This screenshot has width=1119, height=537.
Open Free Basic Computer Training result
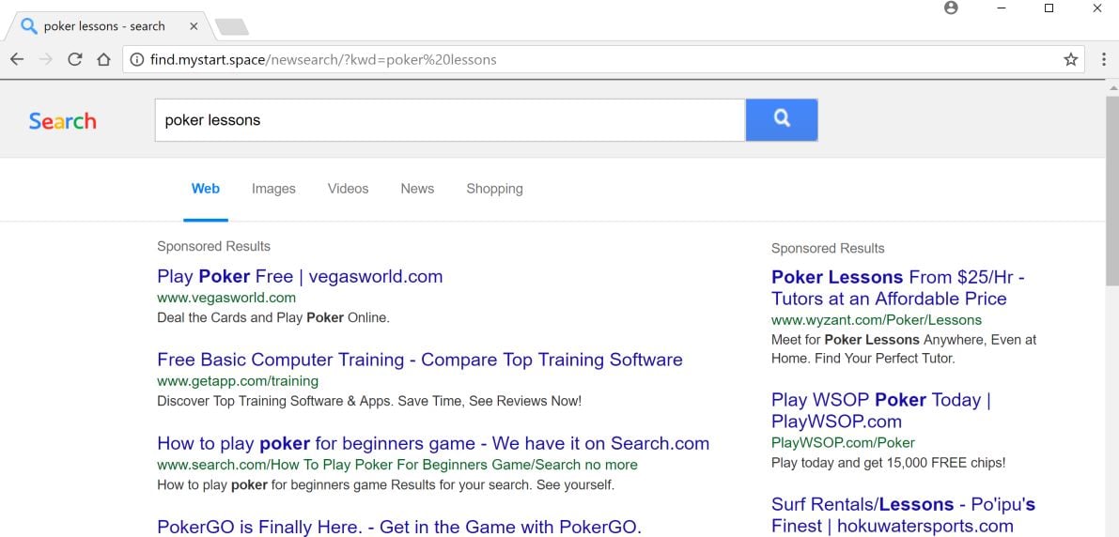click(x=420, y=360)
